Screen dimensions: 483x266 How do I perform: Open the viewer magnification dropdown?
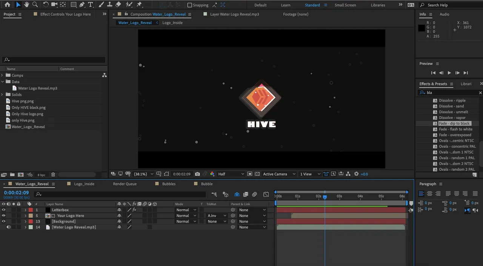(x=144, y=174)
